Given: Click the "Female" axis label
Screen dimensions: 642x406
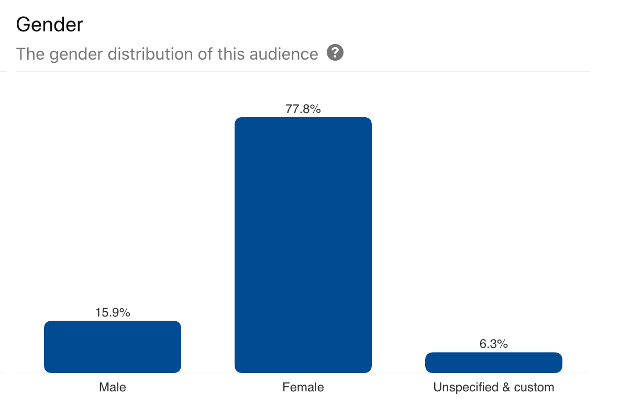Looking at the screenshot, I should (x=303, y=388).
